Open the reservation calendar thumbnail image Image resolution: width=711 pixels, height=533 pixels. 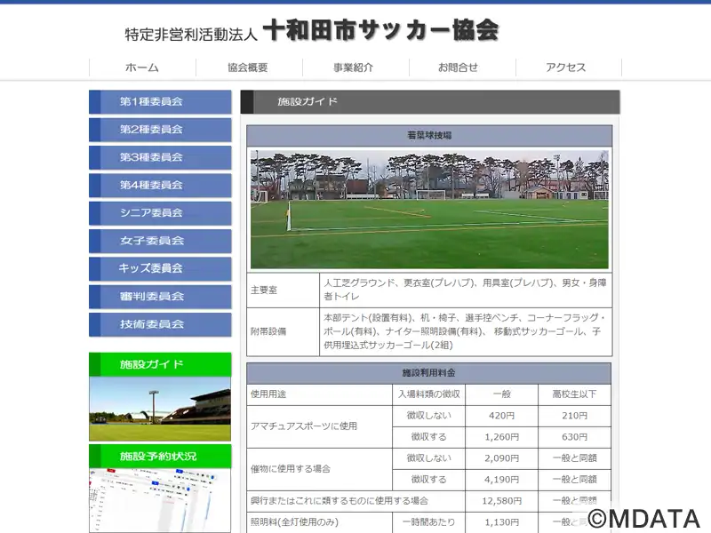[160, 500]
